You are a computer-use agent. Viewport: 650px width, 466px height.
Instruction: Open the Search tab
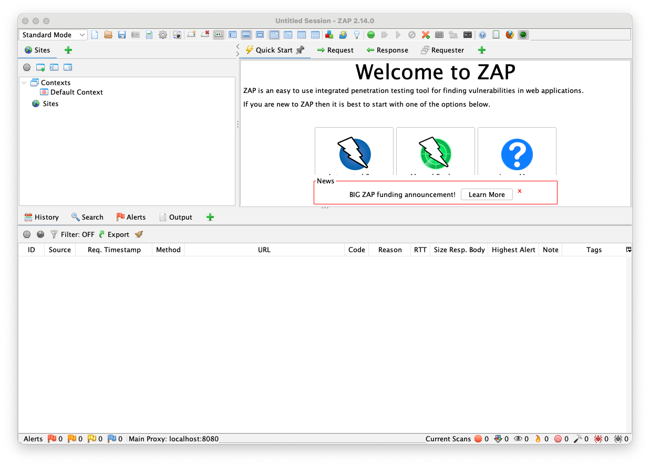pyautogui.click(x=87, y=217)
